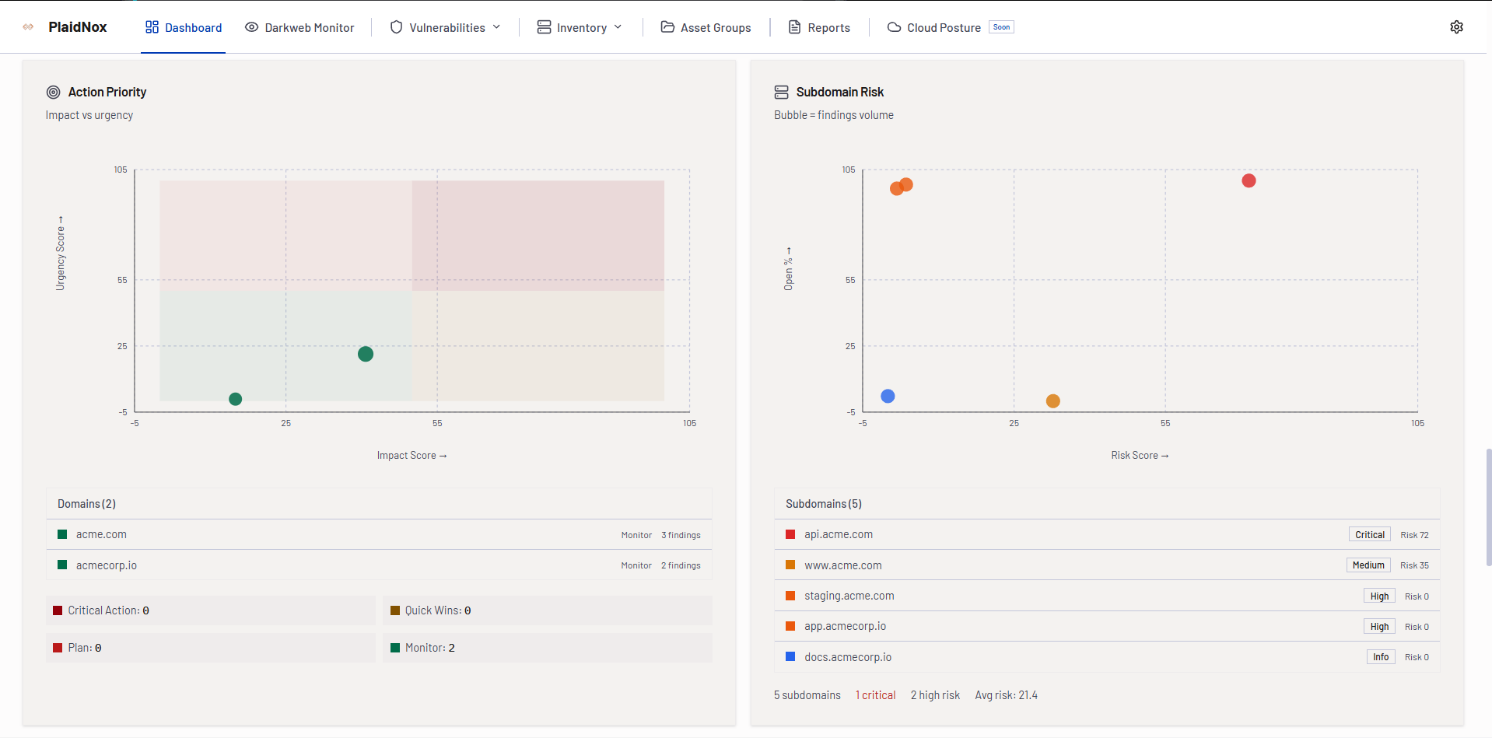
Task: Click the Asset Groups folder icon
Action: pyautogui.click(x=667, y=27)
